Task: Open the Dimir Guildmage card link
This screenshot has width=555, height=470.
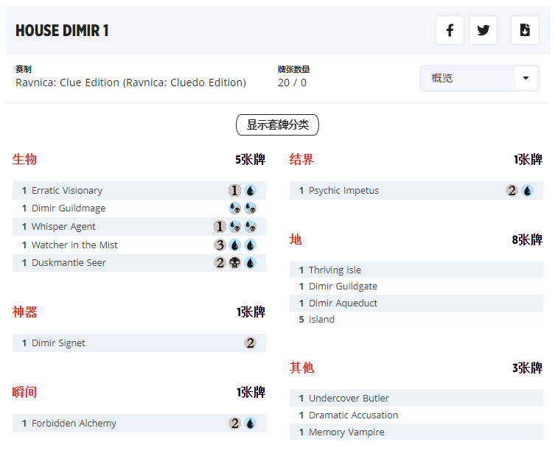Action: (69, 208)
